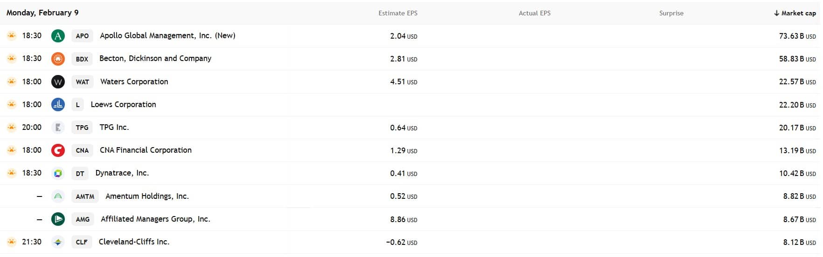Click the TPG Inc. logo icon

58,128
